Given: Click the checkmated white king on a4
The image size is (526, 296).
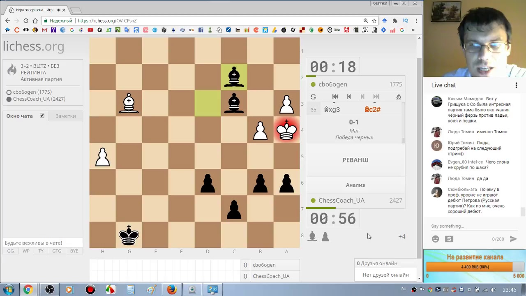Looking at the screenshot, I should coord(286,129).
